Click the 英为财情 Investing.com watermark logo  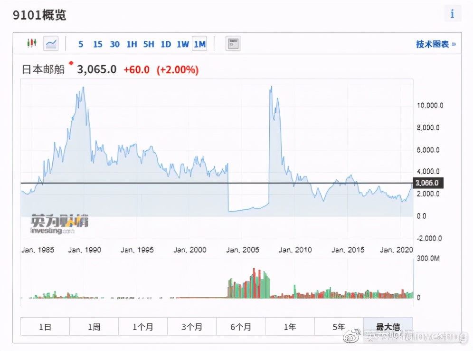[x=60, y=224]
